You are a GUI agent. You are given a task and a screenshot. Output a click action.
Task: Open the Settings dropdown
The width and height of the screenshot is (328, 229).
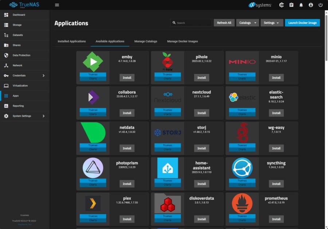[272, 23]
